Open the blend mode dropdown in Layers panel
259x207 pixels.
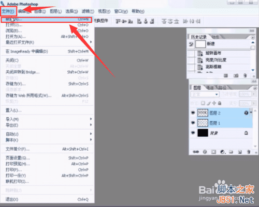pyautogui.click(x=205, y=94)
